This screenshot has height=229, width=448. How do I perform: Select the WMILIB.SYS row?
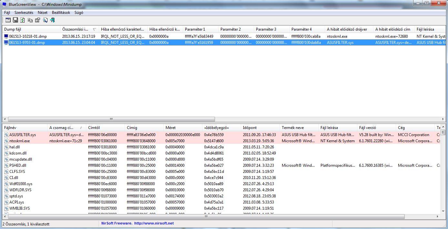pyautogui.click(x=221, y=208)
